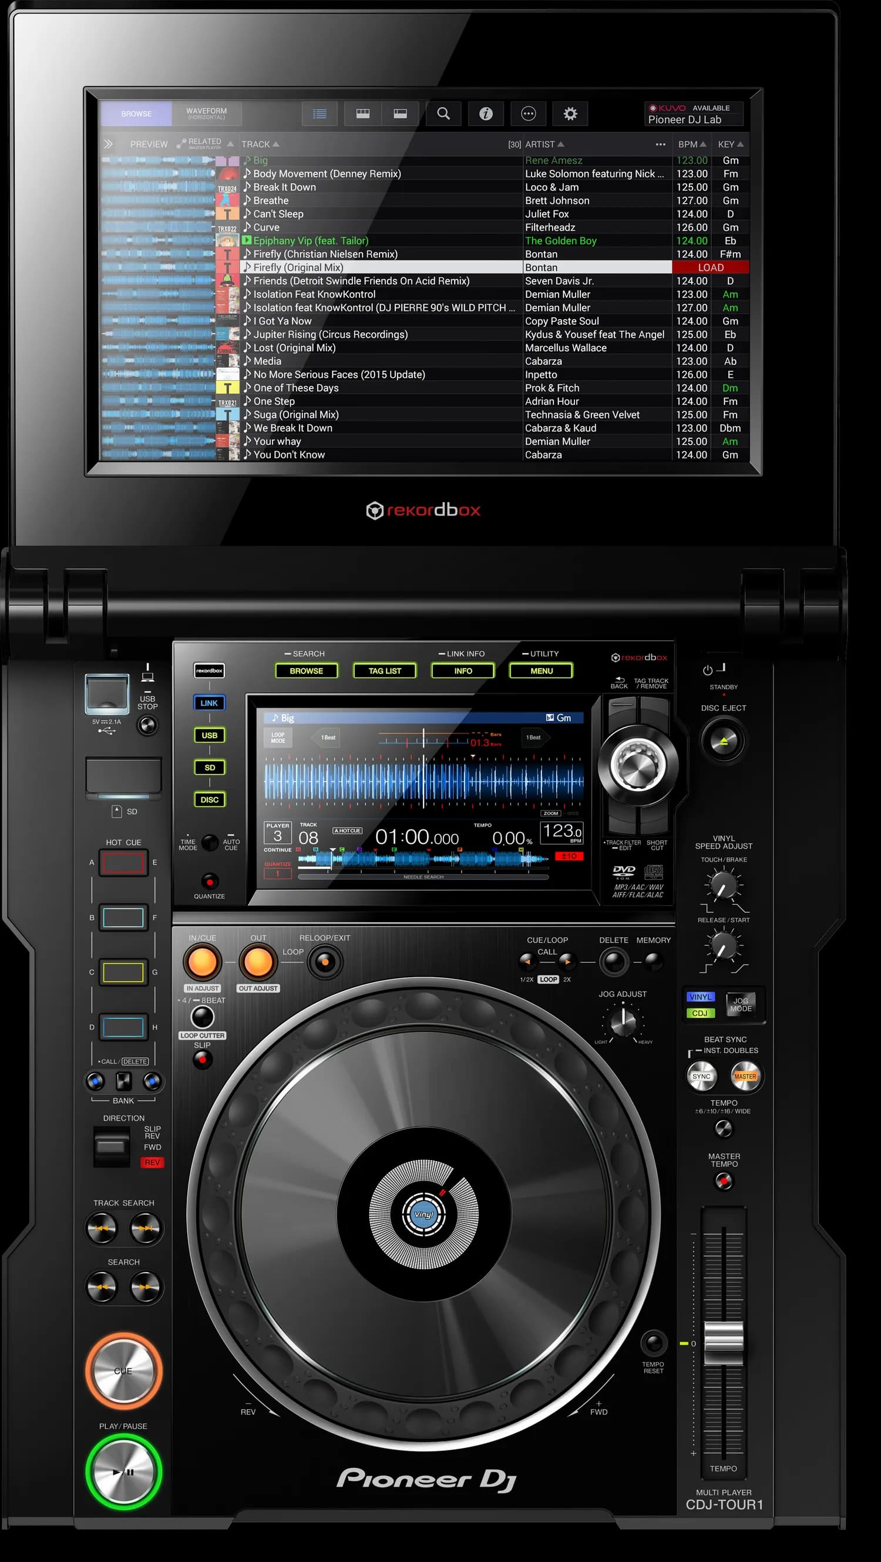The image size is (881, 1562).
Task: Tap the red ±10 tempo range indicator
Action: point(569,856)
